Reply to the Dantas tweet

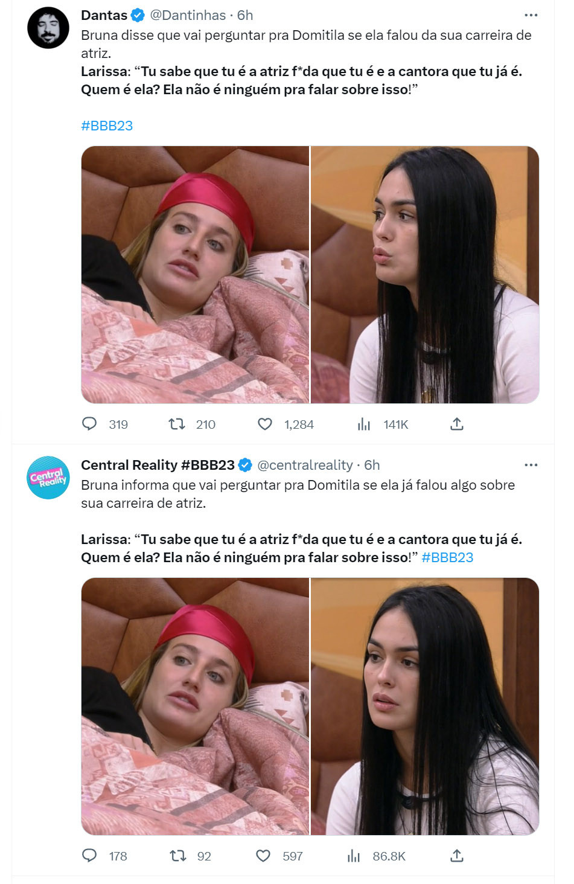click(x=89, y=424)
